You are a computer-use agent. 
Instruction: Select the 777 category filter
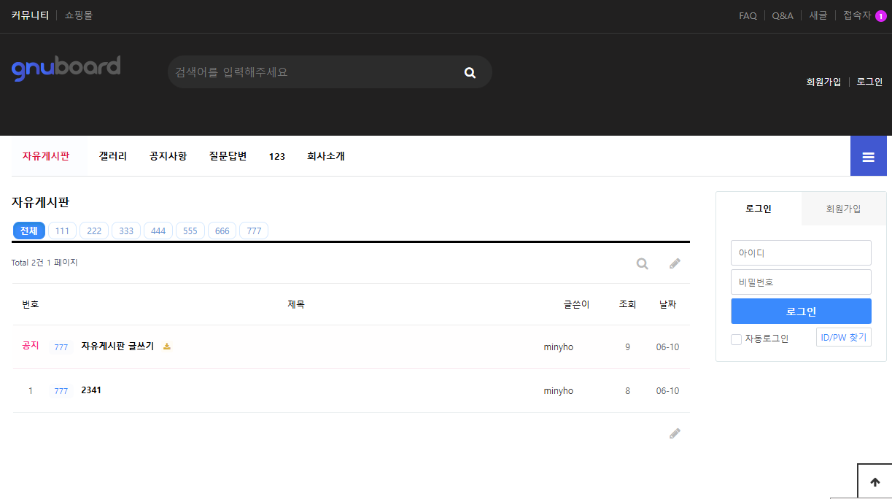tap(254, 230)
